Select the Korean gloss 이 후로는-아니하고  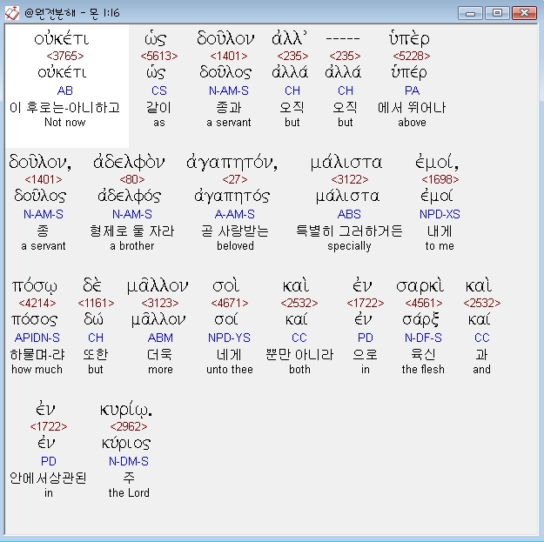(x=65, y=108)
